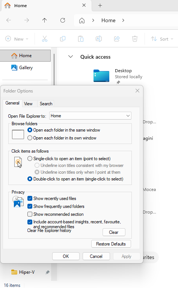Select the Home tab title

21,6
